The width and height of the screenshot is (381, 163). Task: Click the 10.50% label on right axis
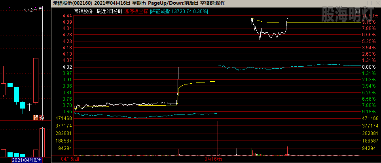pyautogui.click(x=370, y=16)
